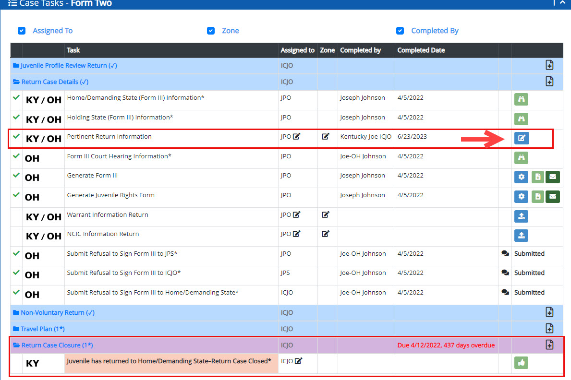Approve Return Case Closed with thumbs-up
Viewport: 571px width, 380px height.
[x=521, y=363]
